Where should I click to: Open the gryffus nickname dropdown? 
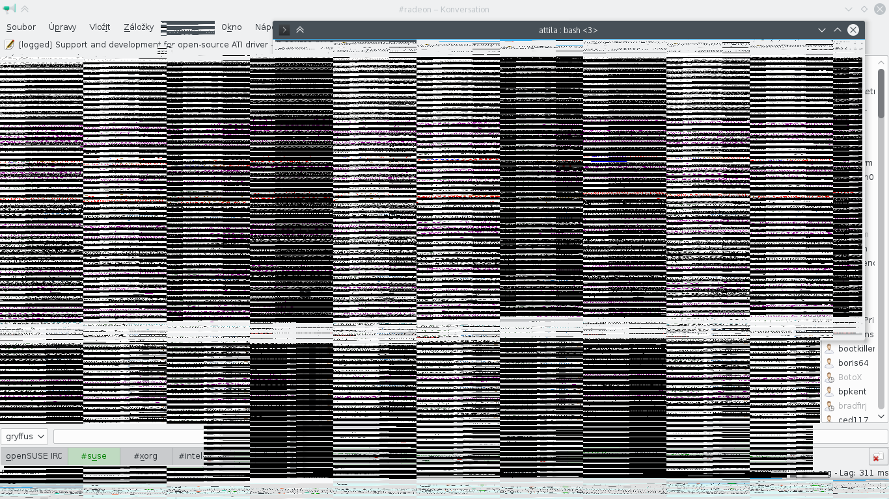pos(24,437)
